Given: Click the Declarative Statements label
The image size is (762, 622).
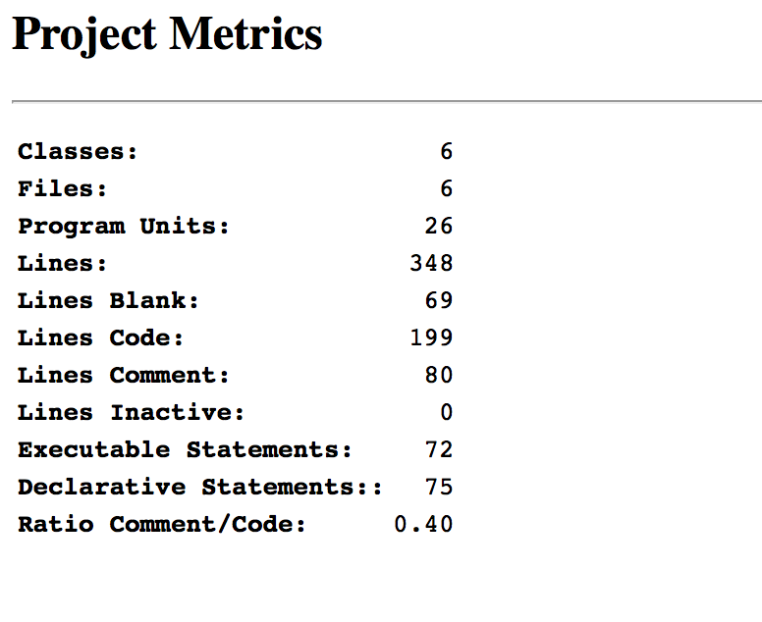Looking at the screenshot, I should (199, 488).
